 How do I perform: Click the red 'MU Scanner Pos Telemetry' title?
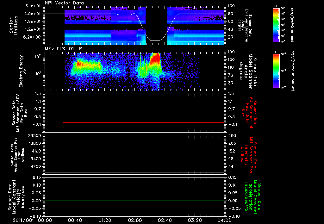[x=249, y=155]
